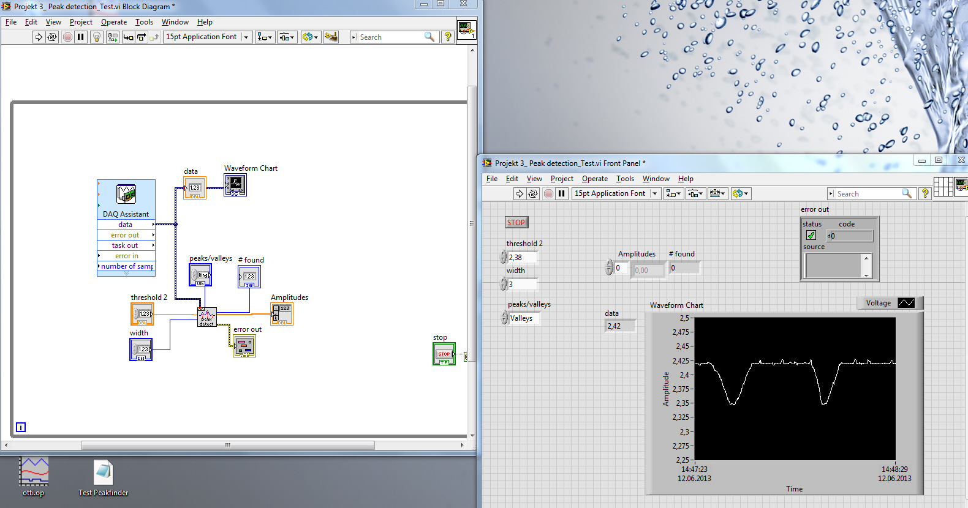Expand the DAQ Assistant terminal list chevron

click(126, 274)
